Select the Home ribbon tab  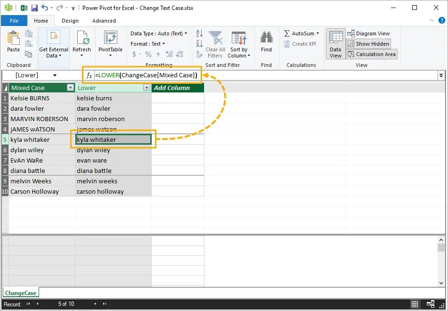(x=41, y=21)
